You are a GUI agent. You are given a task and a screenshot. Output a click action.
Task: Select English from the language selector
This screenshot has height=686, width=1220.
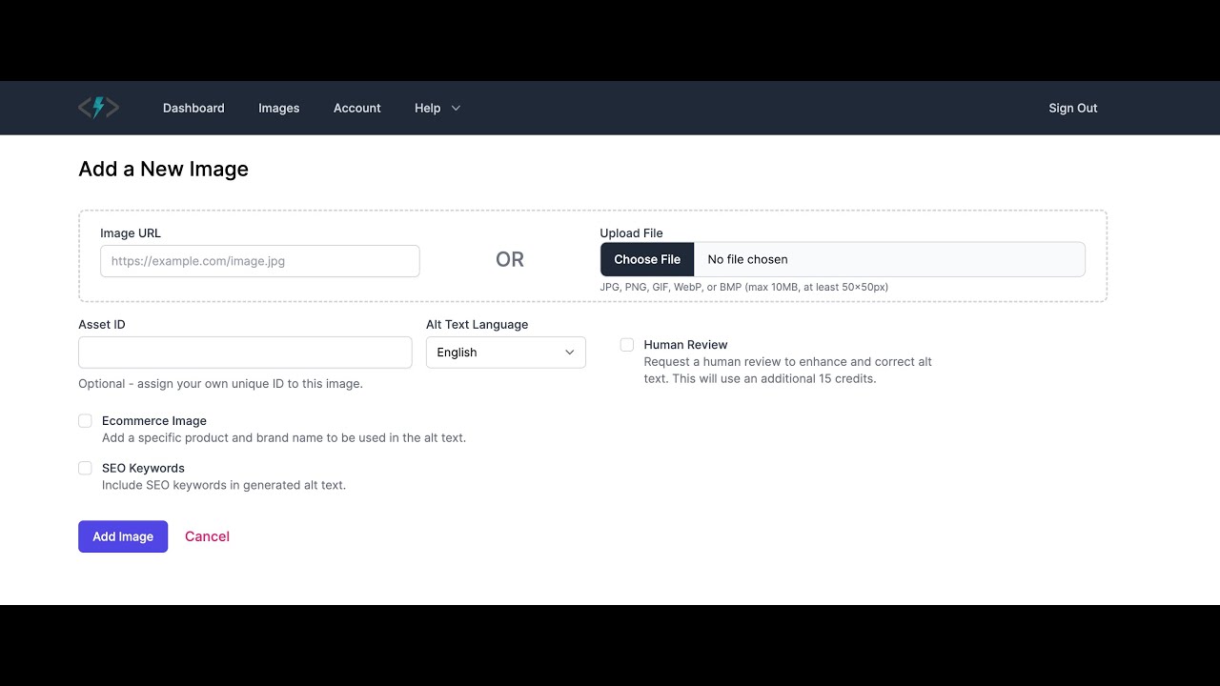[x=505, y=352]
